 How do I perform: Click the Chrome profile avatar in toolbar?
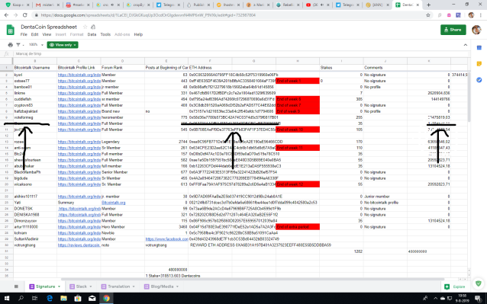471,15
